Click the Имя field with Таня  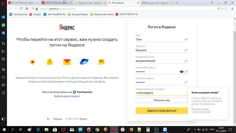point(162,40)
